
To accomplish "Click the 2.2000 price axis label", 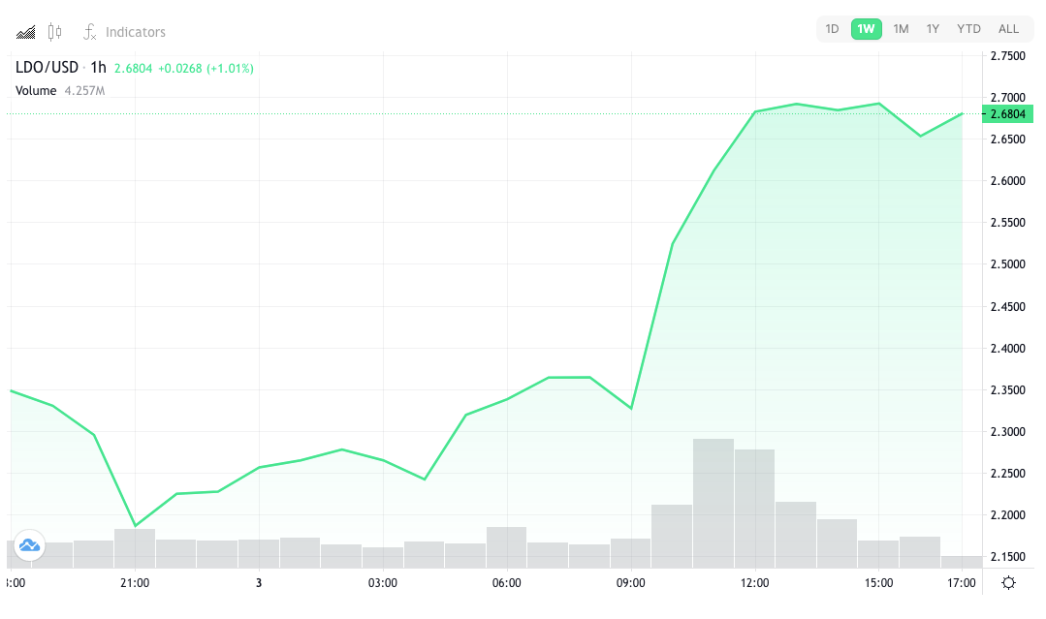I will [x=1008, y=515].
